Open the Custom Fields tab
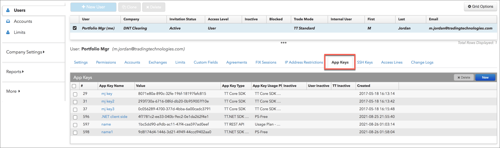Image resolution: width=500 pixels, height=148 pixels. [206, 62]
